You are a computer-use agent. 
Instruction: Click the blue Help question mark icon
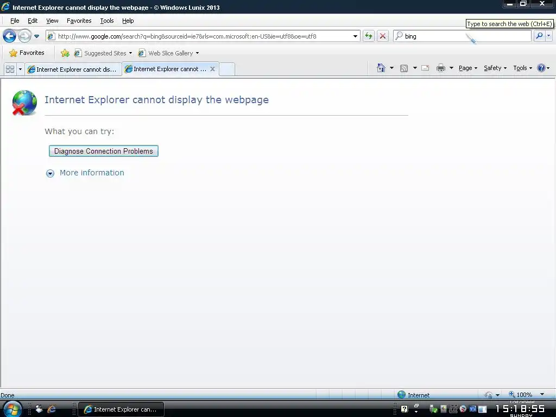541,68
